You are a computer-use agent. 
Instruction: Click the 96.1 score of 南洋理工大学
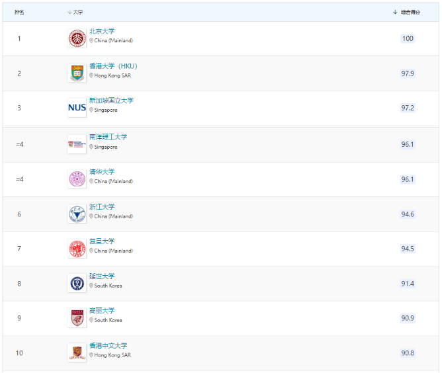408,145
